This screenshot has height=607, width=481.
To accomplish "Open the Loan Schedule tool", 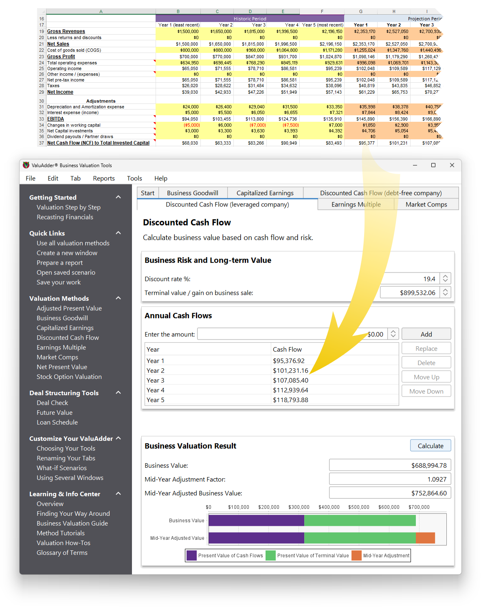I will tap(57, 422).
